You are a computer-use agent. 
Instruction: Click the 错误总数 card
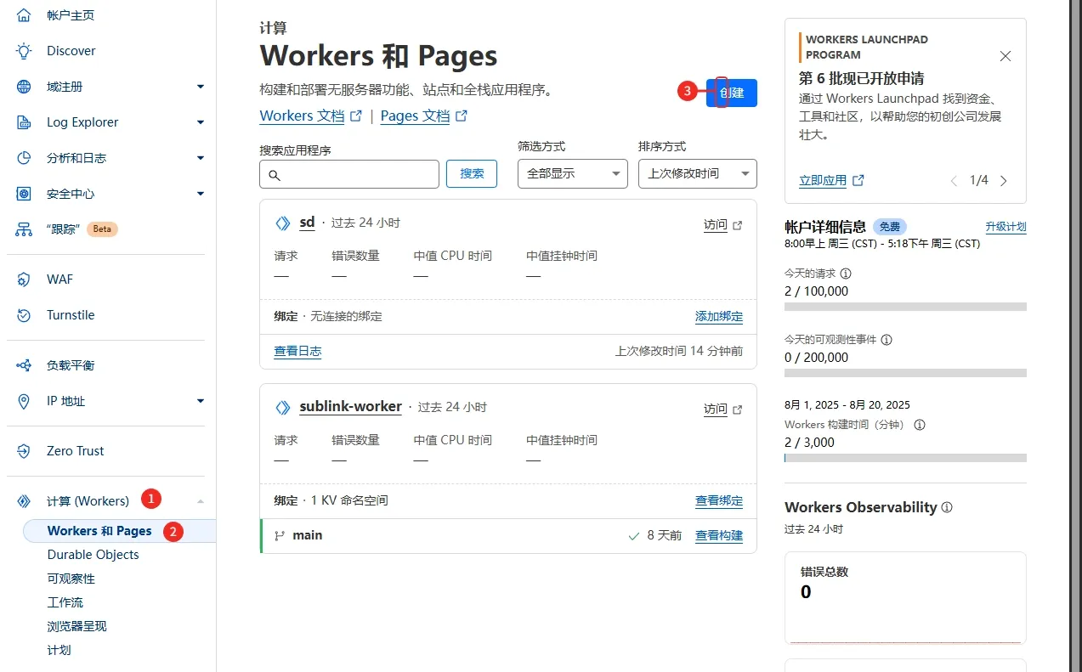click(905, 597)
